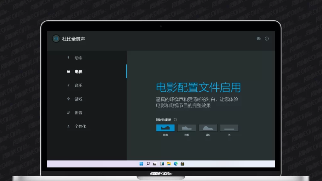
Task: Open Task View from the taskbar
Action: point(155,164)
